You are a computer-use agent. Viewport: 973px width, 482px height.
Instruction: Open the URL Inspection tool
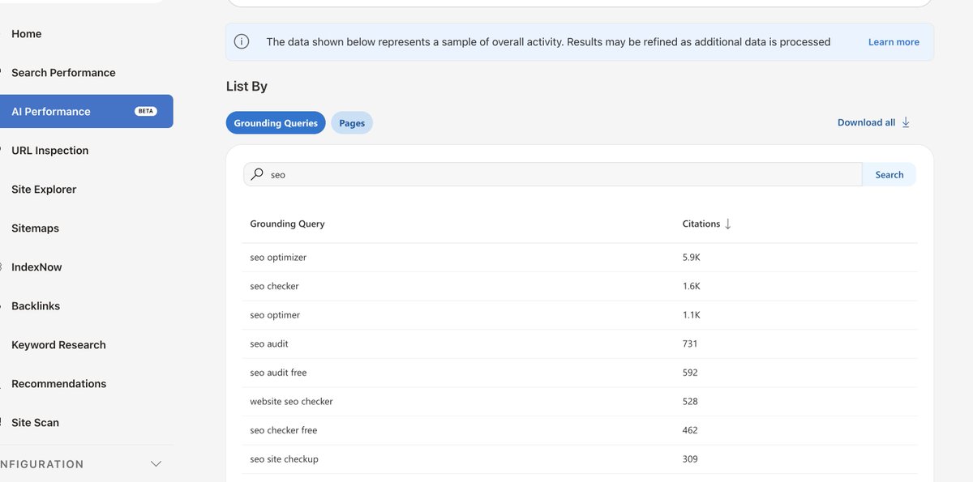49,150
